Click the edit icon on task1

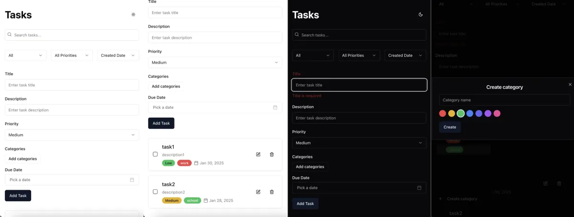(258, 154)
